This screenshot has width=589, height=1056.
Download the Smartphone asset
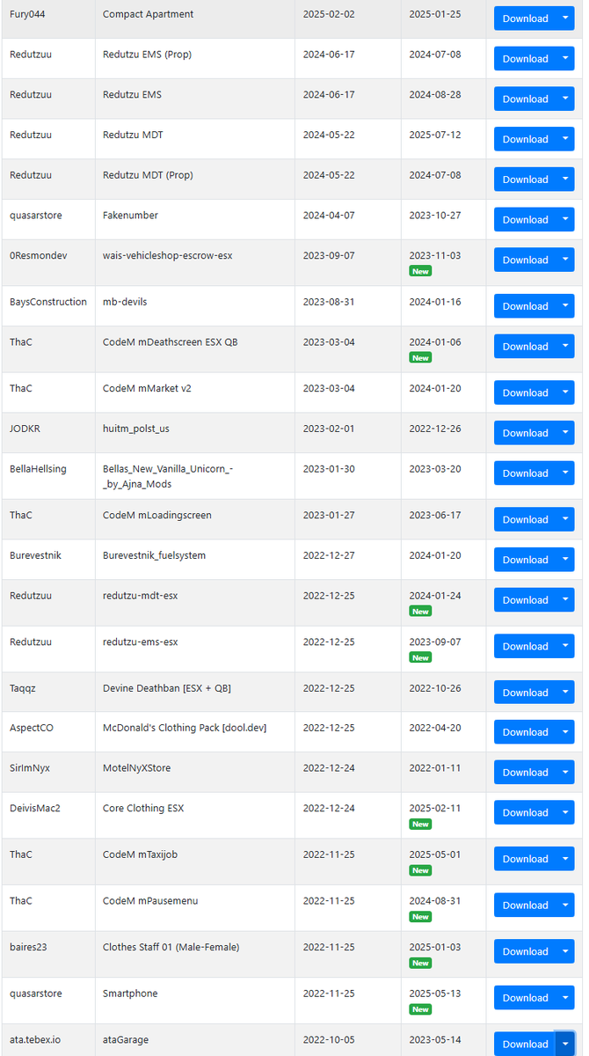point(525,998)
